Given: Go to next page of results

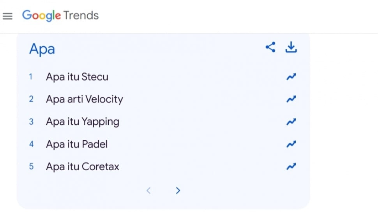Looking at the screenshot, I should tap(178, 191).
